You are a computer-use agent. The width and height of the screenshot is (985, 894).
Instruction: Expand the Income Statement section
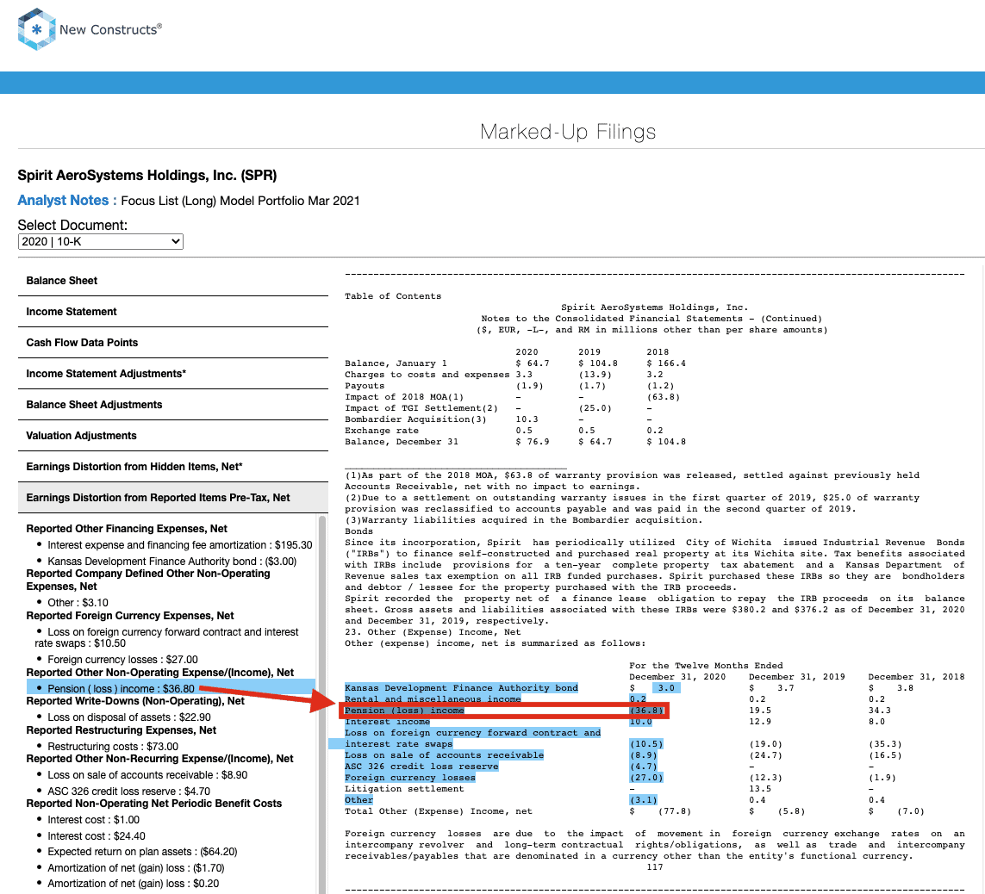pos(172,312)
